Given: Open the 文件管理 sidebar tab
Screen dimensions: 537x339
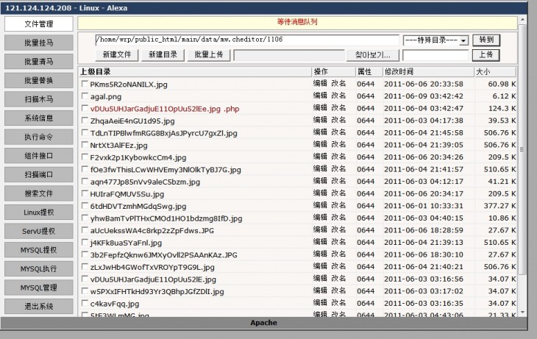Looking at the screenshot, I should click(x=38, y=24).
